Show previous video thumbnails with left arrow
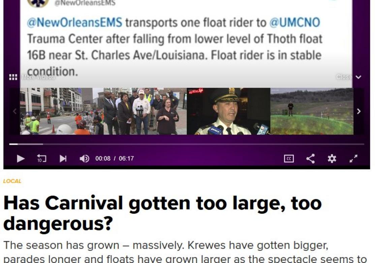The width and height of the screenshot is (375, 263). pyautogui.click(x=15, y=111)
